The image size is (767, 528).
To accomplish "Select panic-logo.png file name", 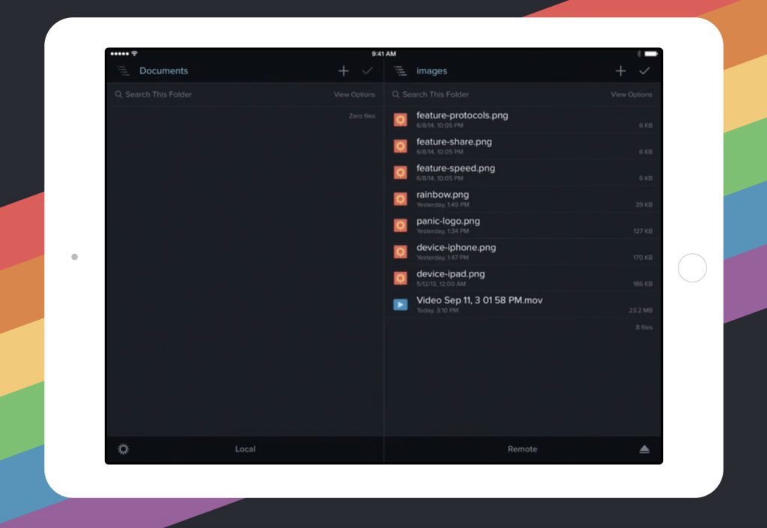I will click(448, 221).
